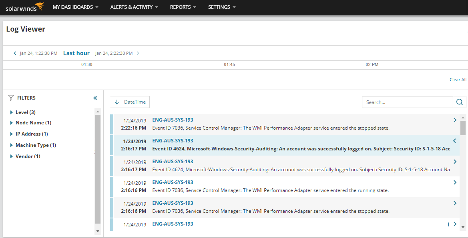Expand the 2:22:16 PM log entry chevron
Screen dimensions: 468x238
click(x=455, y=120)
